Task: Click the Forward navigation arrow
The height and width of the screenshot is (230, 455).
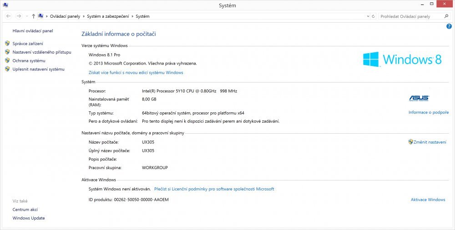Action: [19, 16]
